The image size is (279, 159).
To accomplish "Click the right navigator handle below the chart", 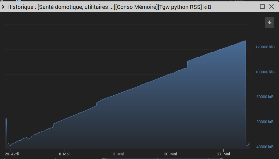I will click(221, 158).
